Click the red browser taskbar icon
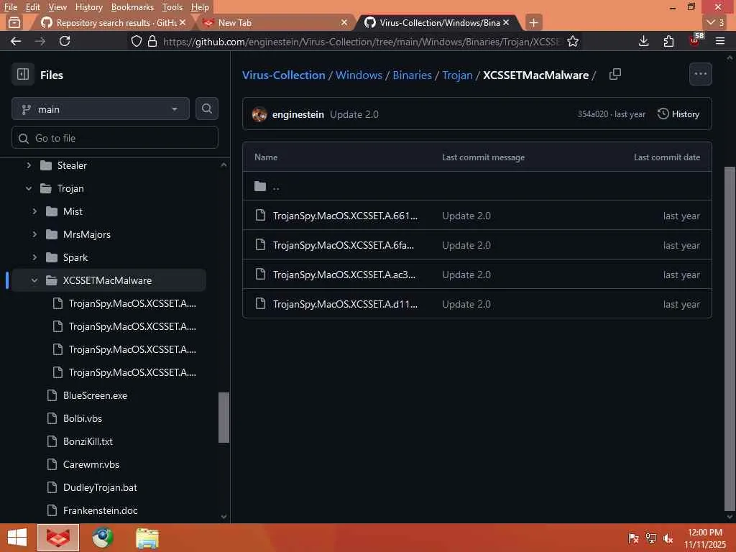The height and width of the screenshot is (552, 736). [x=58, y=538]
